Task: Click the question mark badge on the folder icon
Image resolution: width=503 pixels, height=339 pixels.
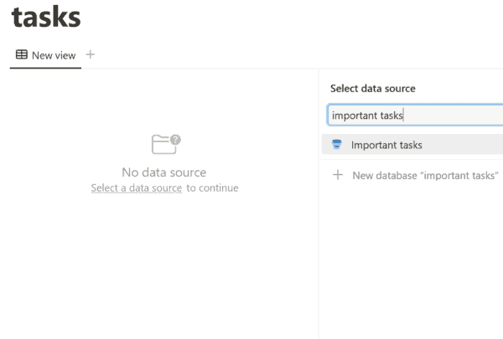Action: [x=175, y=140]
